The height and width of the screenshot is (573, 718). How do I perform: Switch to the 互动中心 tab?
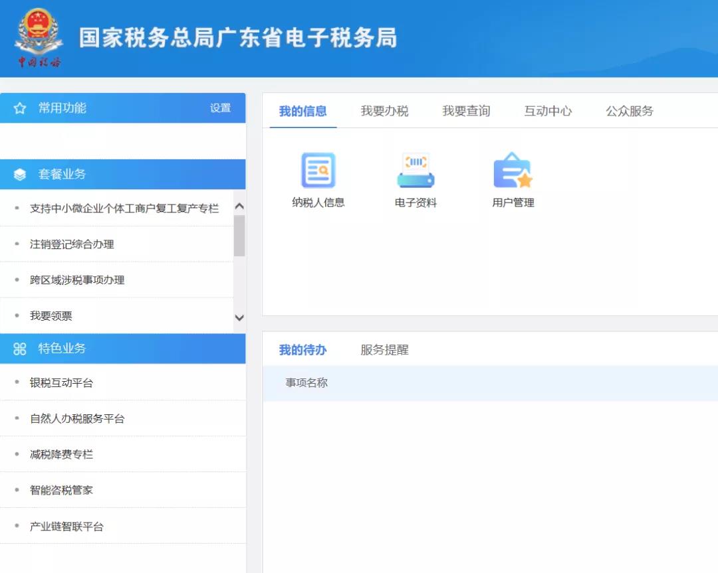click(548, 111)
